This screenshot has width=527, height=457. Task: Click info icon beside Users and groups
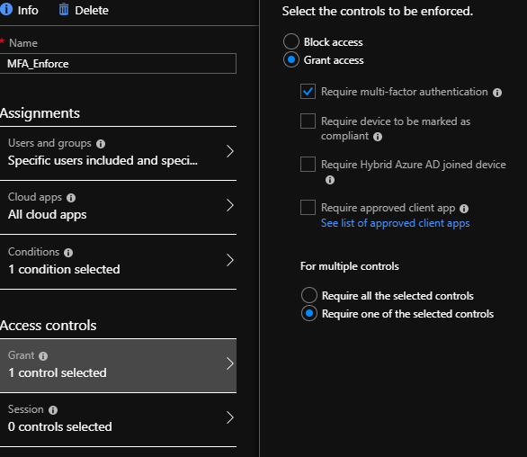coord(101,144)
